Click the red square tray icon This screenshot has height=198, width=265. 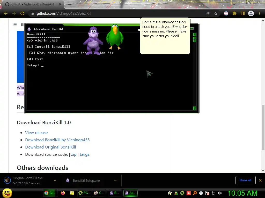click(189, 193)
